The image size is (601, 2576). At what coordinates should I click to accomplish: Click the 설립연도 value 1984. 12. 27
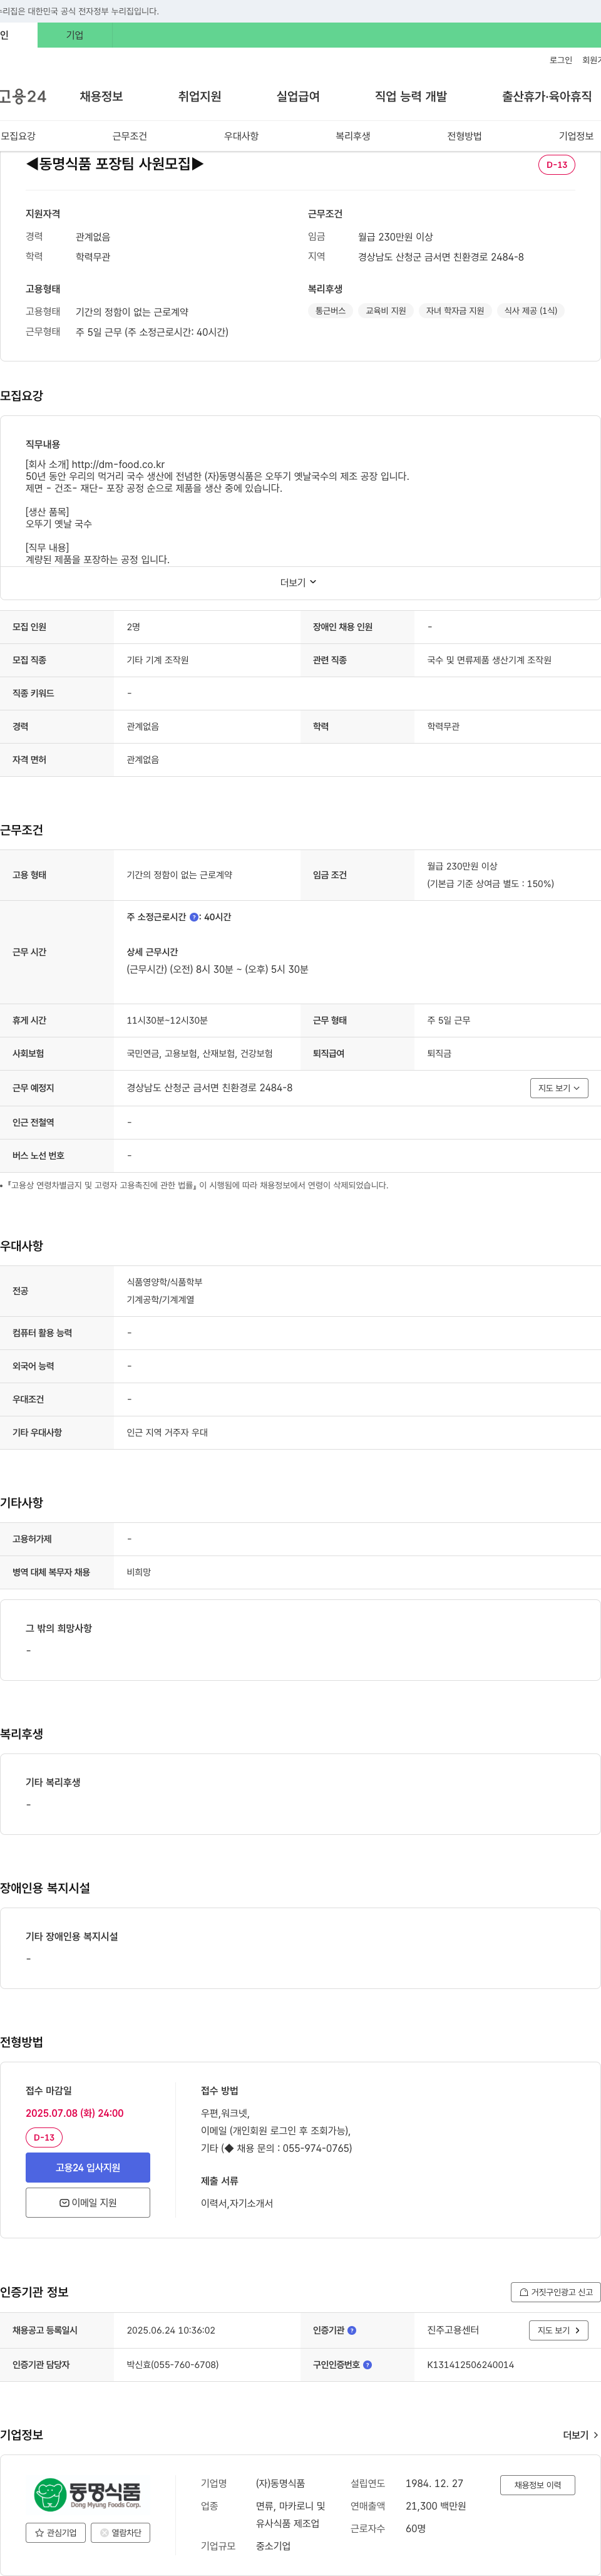coord(434,2483)
